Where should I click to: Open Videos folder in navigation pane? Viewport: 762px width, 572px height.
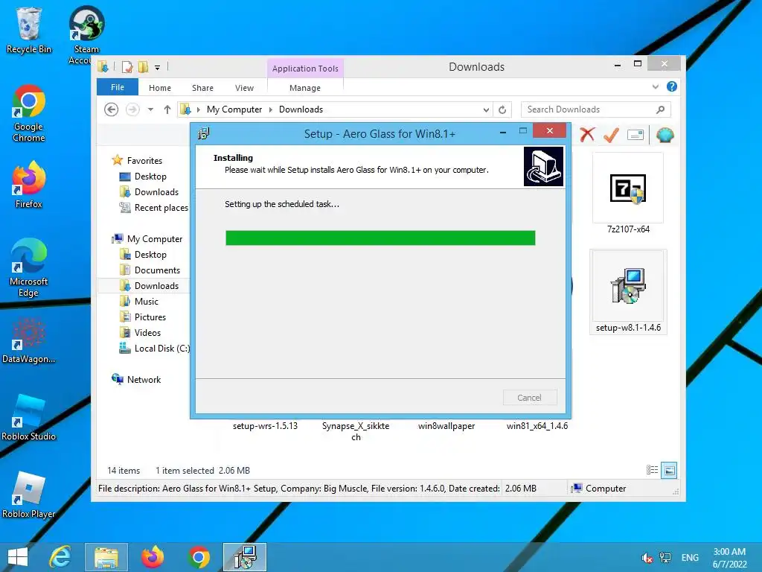click(x=147, y=333)
